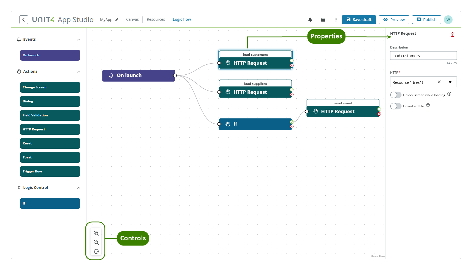This screenshot has width=472, height=270.
Task: Collapse the Actions section
Action: click(78, 71)
